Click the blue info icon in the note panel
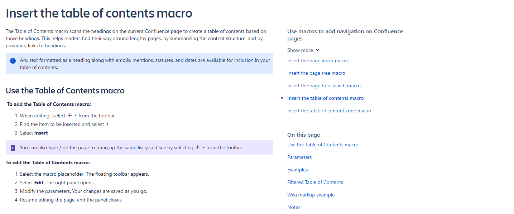The height and width of the screenshot is (214, 514). tap(13, 60)
